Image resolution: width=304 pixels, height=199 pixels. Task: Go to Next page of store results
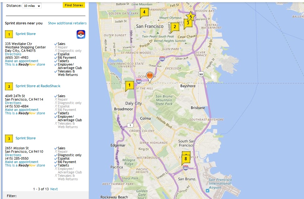[54, 189]
